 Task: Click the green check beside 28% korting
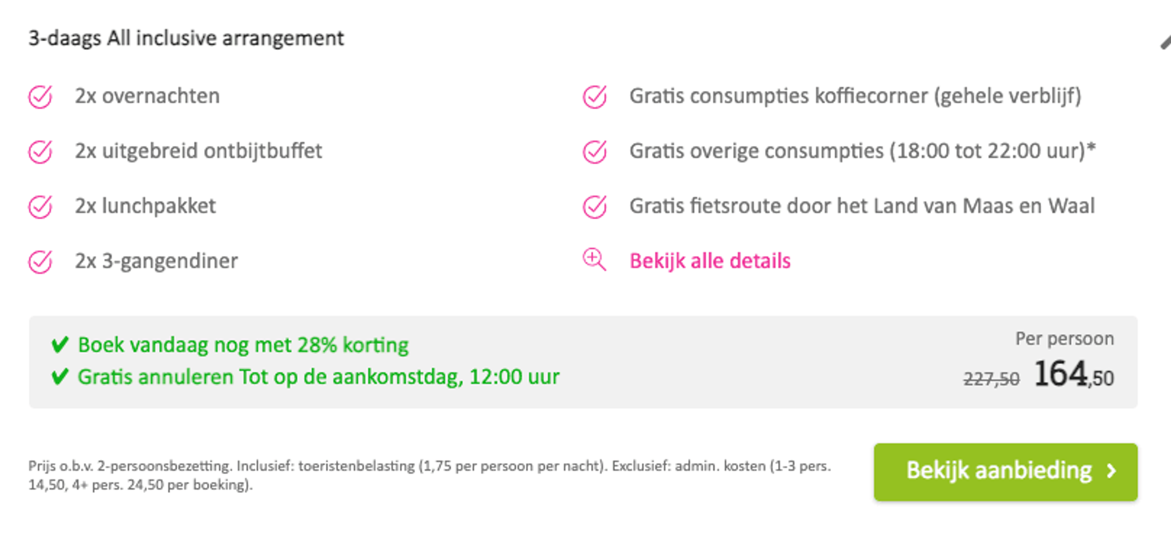click(60, 345)
